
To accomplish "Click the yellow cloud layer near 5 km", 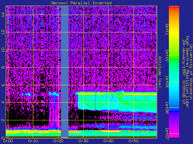I will [117, 94].
